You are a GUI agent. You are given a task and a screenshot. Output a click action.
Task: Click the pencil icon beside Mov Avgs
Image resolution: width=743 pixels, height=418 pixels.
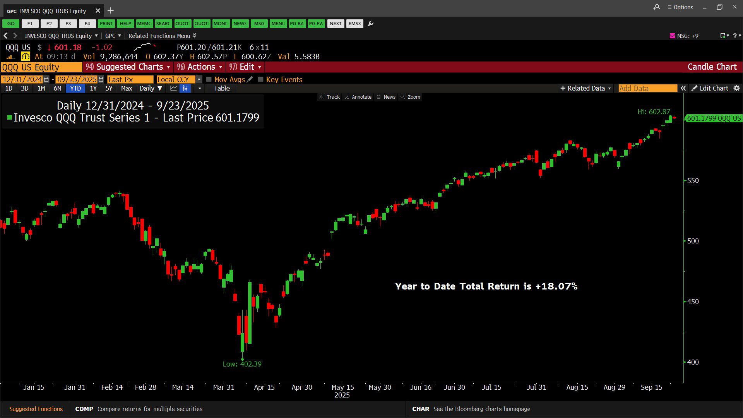[250, 79]
